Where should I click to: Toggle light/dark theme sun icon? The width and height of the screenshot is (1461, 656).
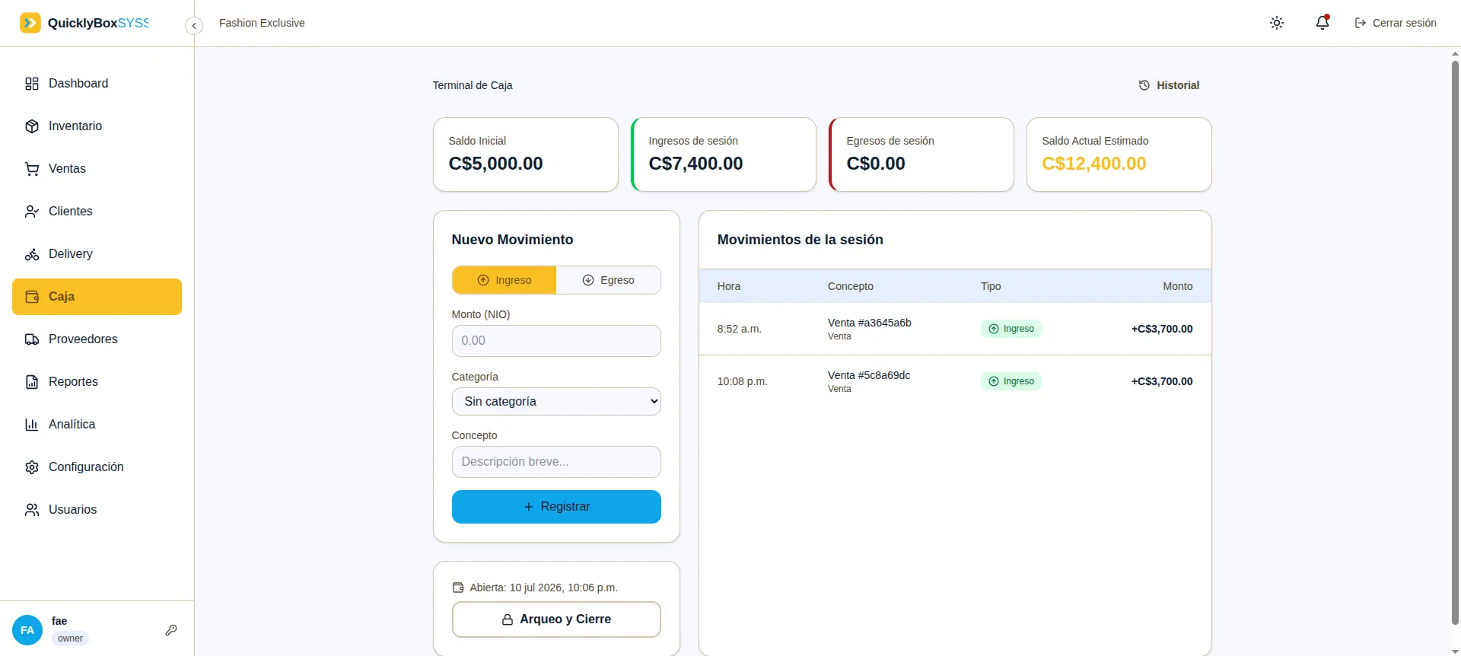tap(1277, 23)
